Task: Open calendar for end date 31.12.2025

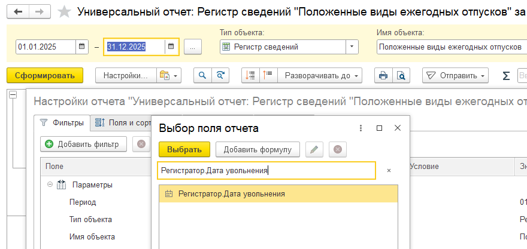Action: (171, 47)
